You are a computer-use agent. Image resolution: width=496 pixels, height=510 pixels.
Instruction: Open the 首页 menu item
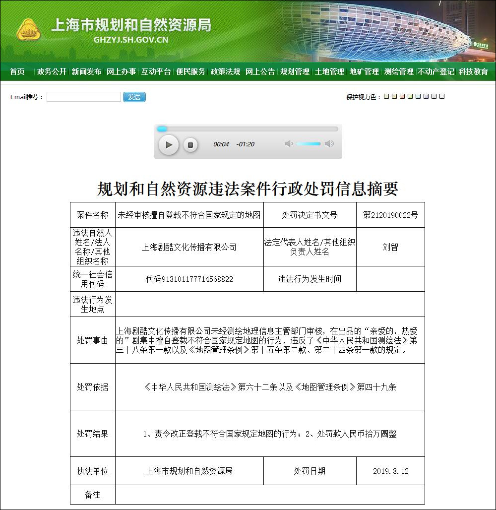point(16,71)
